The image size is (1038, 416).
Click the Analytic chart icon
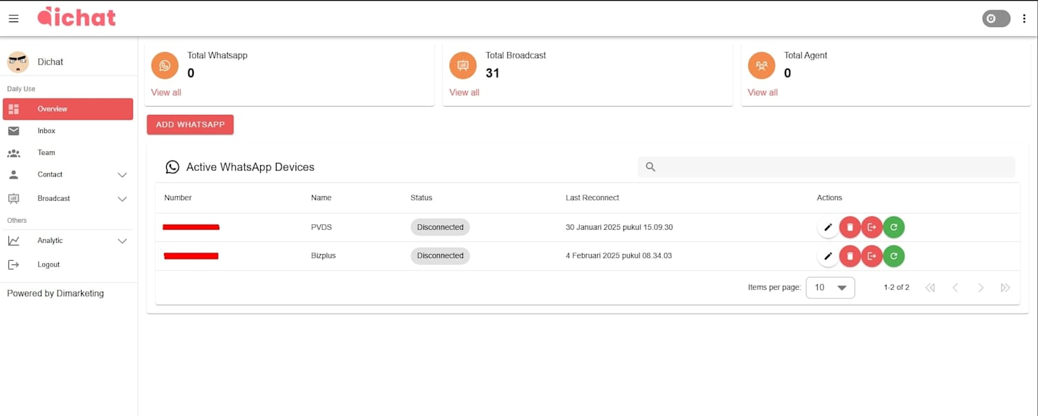coord(14,241)
